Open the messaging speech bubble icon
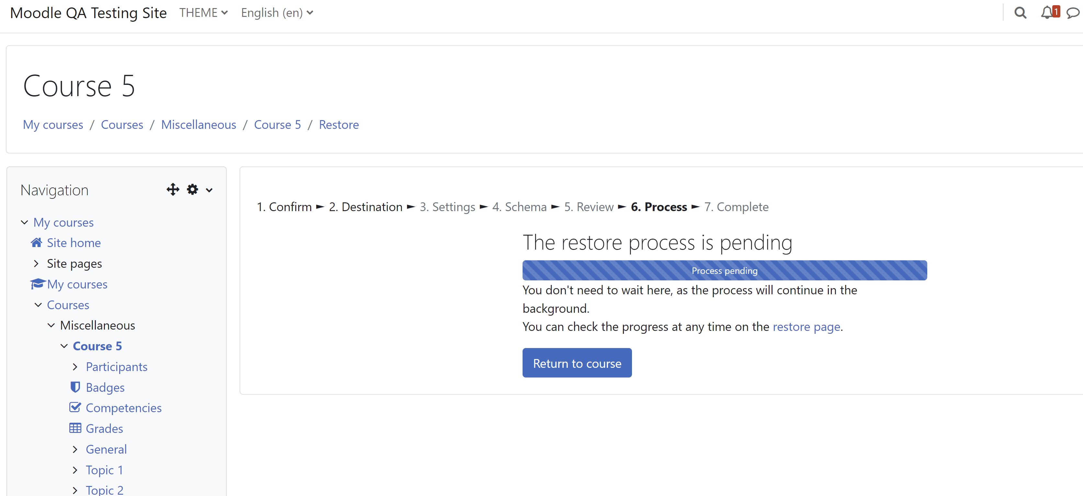The width and height of the screenshot is (1083, 496). 1073,13
